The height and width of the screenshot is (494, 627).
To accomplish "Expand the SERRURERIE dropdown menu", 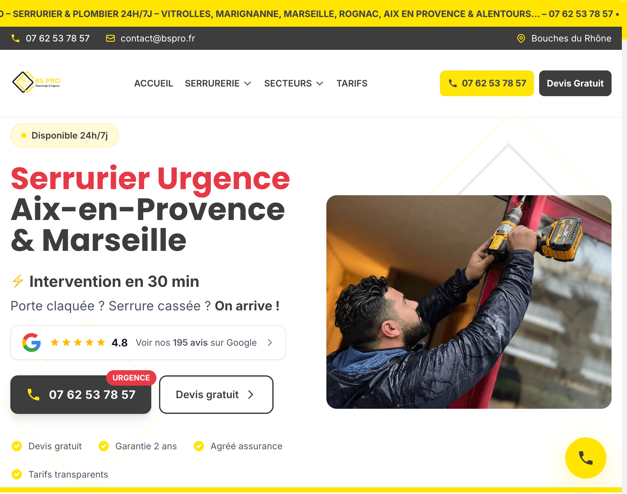I will pyautogui.click(x=218, y=83).
